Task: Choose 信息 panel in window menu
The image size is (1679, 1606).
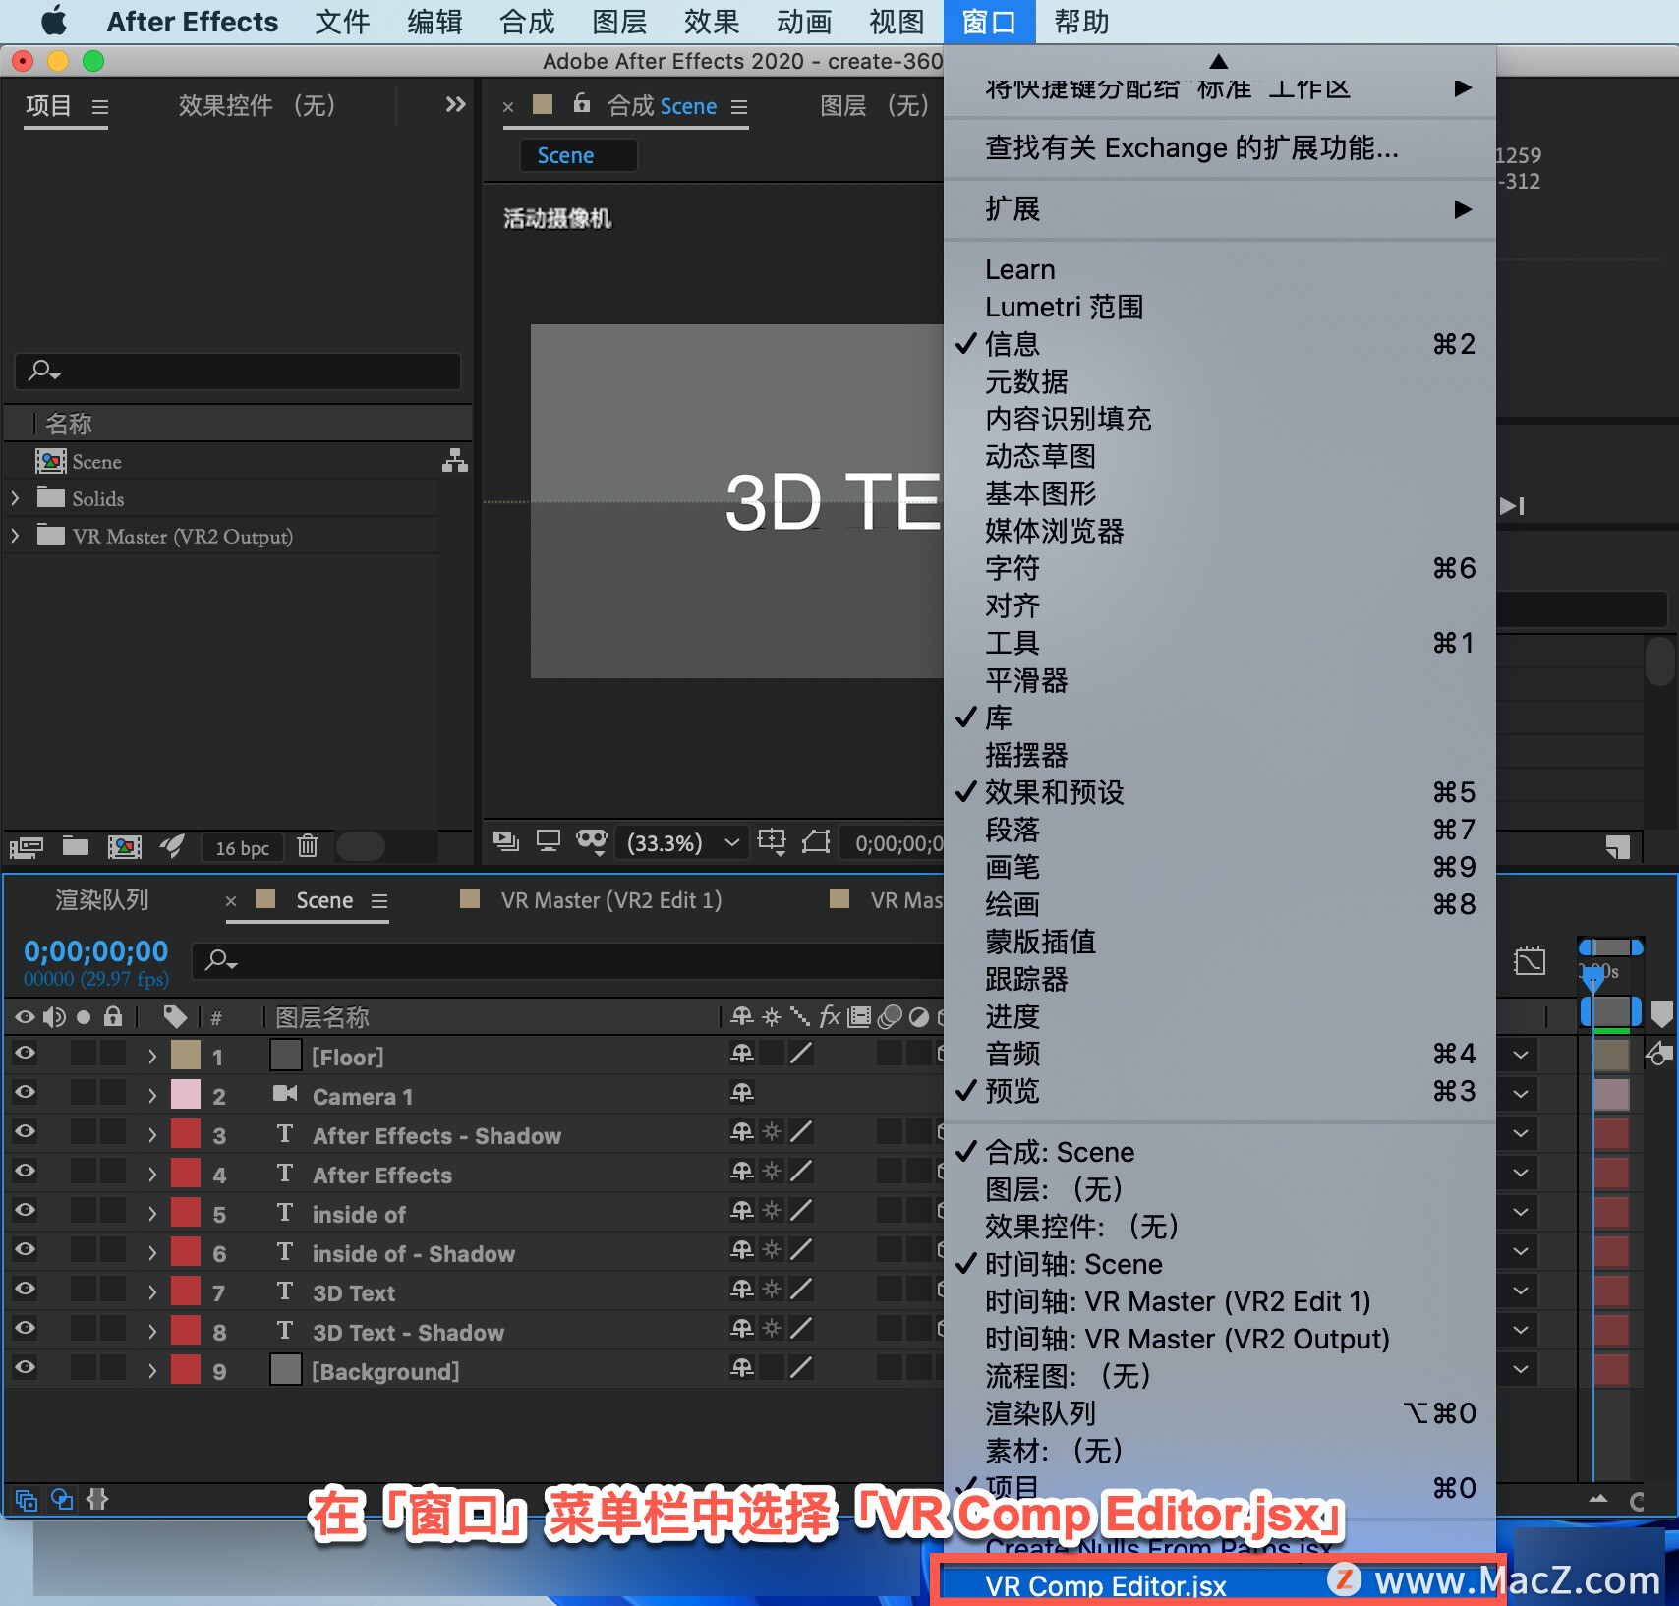Action: coord(1219,344)
